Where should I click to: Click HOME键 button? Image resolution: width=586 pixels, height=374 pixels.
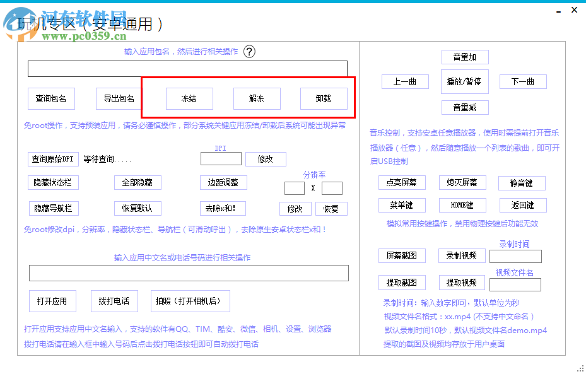click(462, 205)
